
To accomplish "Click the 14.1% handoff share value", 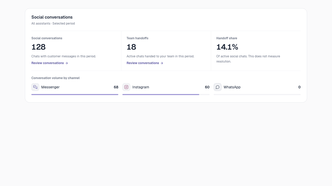I will [227, 47].
